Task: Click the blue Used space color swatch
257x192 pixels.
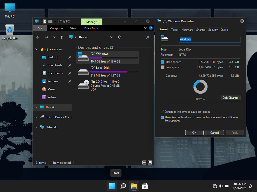Action: 162,62
